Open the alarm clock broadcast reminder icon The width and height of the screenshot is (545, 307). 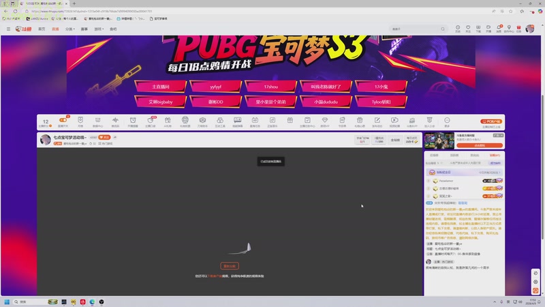(133, 121)
